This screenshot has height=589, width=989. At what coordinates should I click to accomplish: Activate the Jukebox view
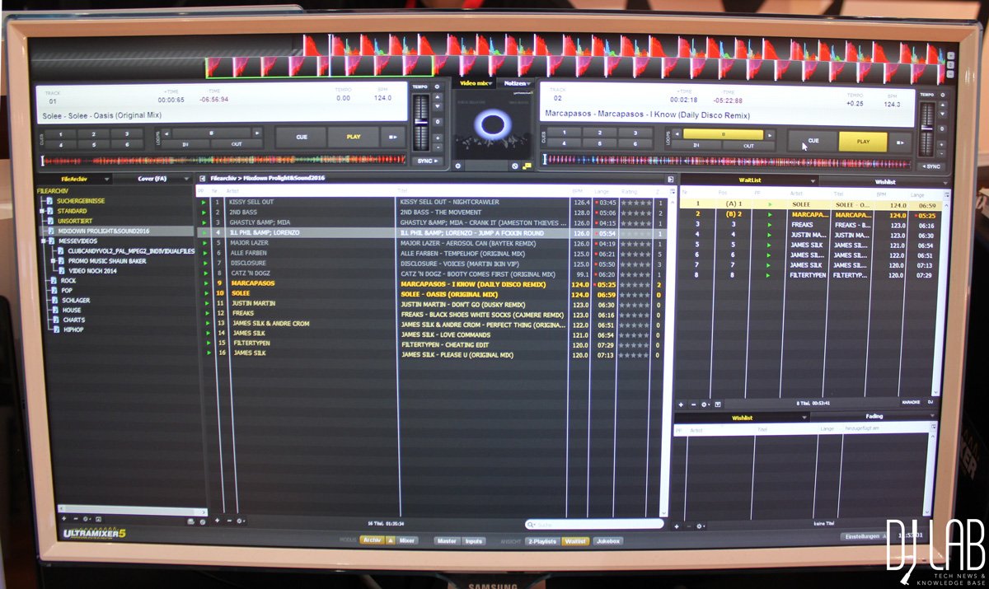click(608, 541)
